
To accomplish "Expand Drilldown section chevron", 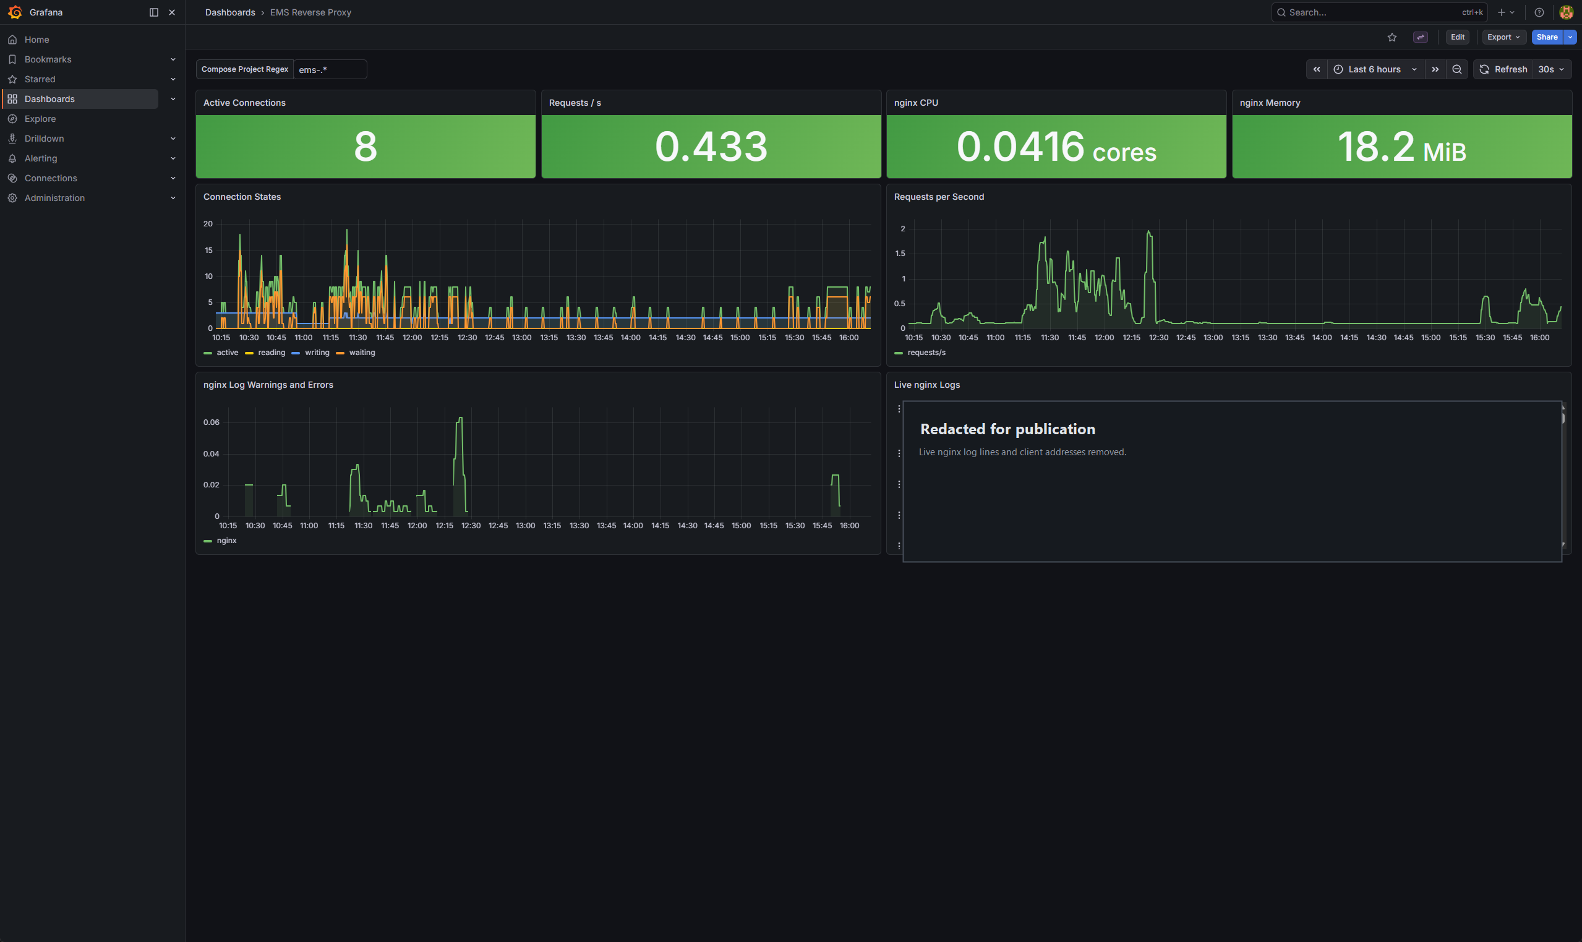I will 173,139.
